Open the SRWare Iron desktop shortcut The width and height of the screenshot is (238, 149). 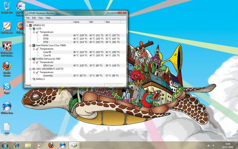tap(7, 108)
